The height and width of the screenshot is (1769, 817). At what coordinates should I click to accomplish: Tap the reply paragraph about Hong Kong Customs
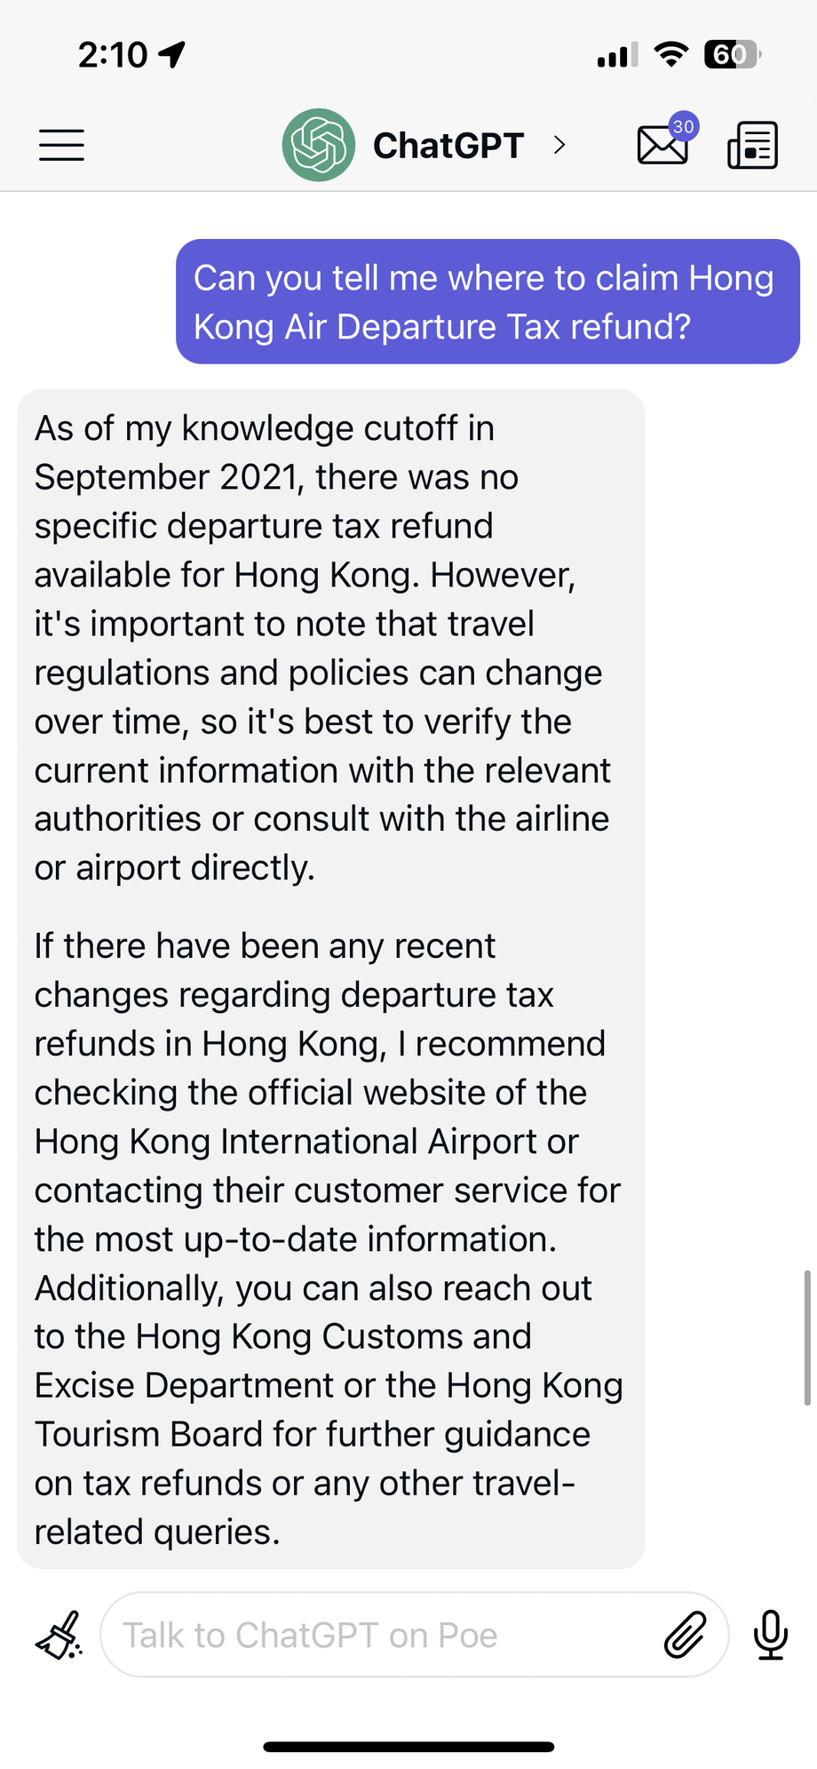[x=329, y=1239]
